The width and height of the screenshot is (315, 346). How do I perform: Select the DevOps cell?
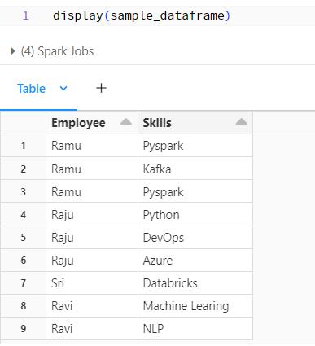[195, 238]
